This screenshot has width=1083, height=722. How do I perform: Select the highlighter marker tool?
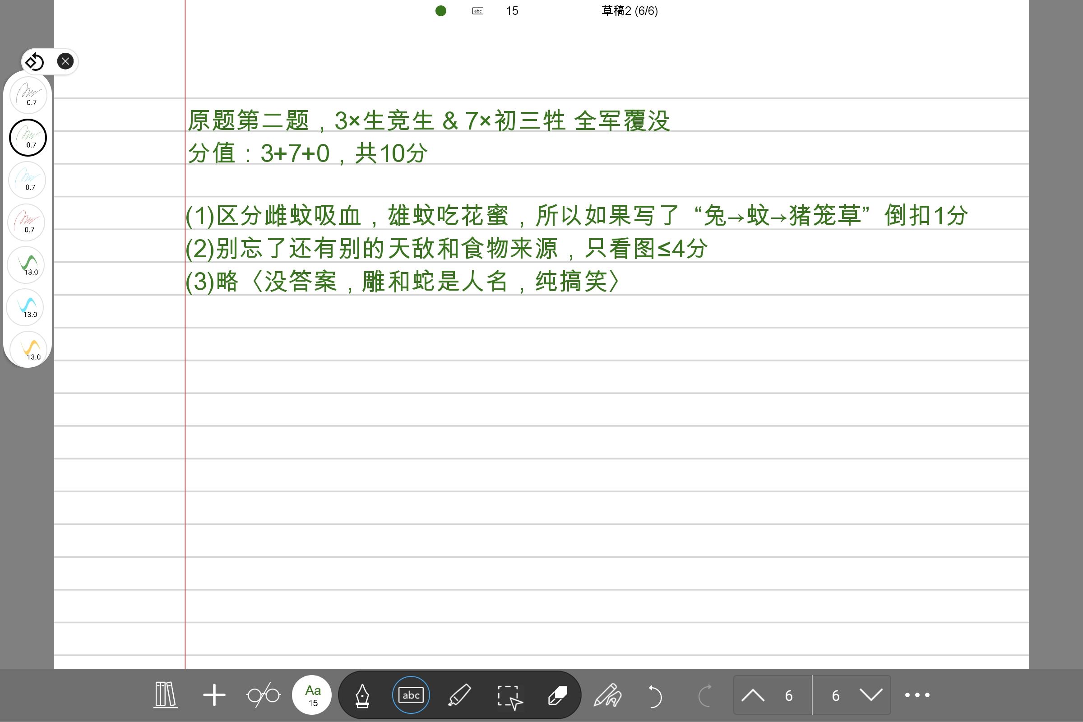click(x=459, y=695)
